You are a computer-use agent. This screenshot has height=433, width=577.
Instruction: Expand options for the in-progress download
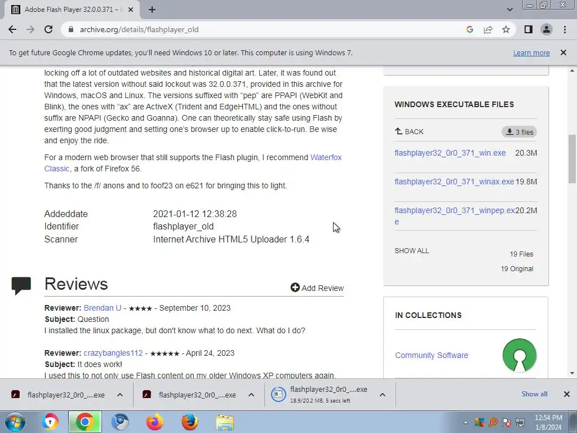coord(383,395)
